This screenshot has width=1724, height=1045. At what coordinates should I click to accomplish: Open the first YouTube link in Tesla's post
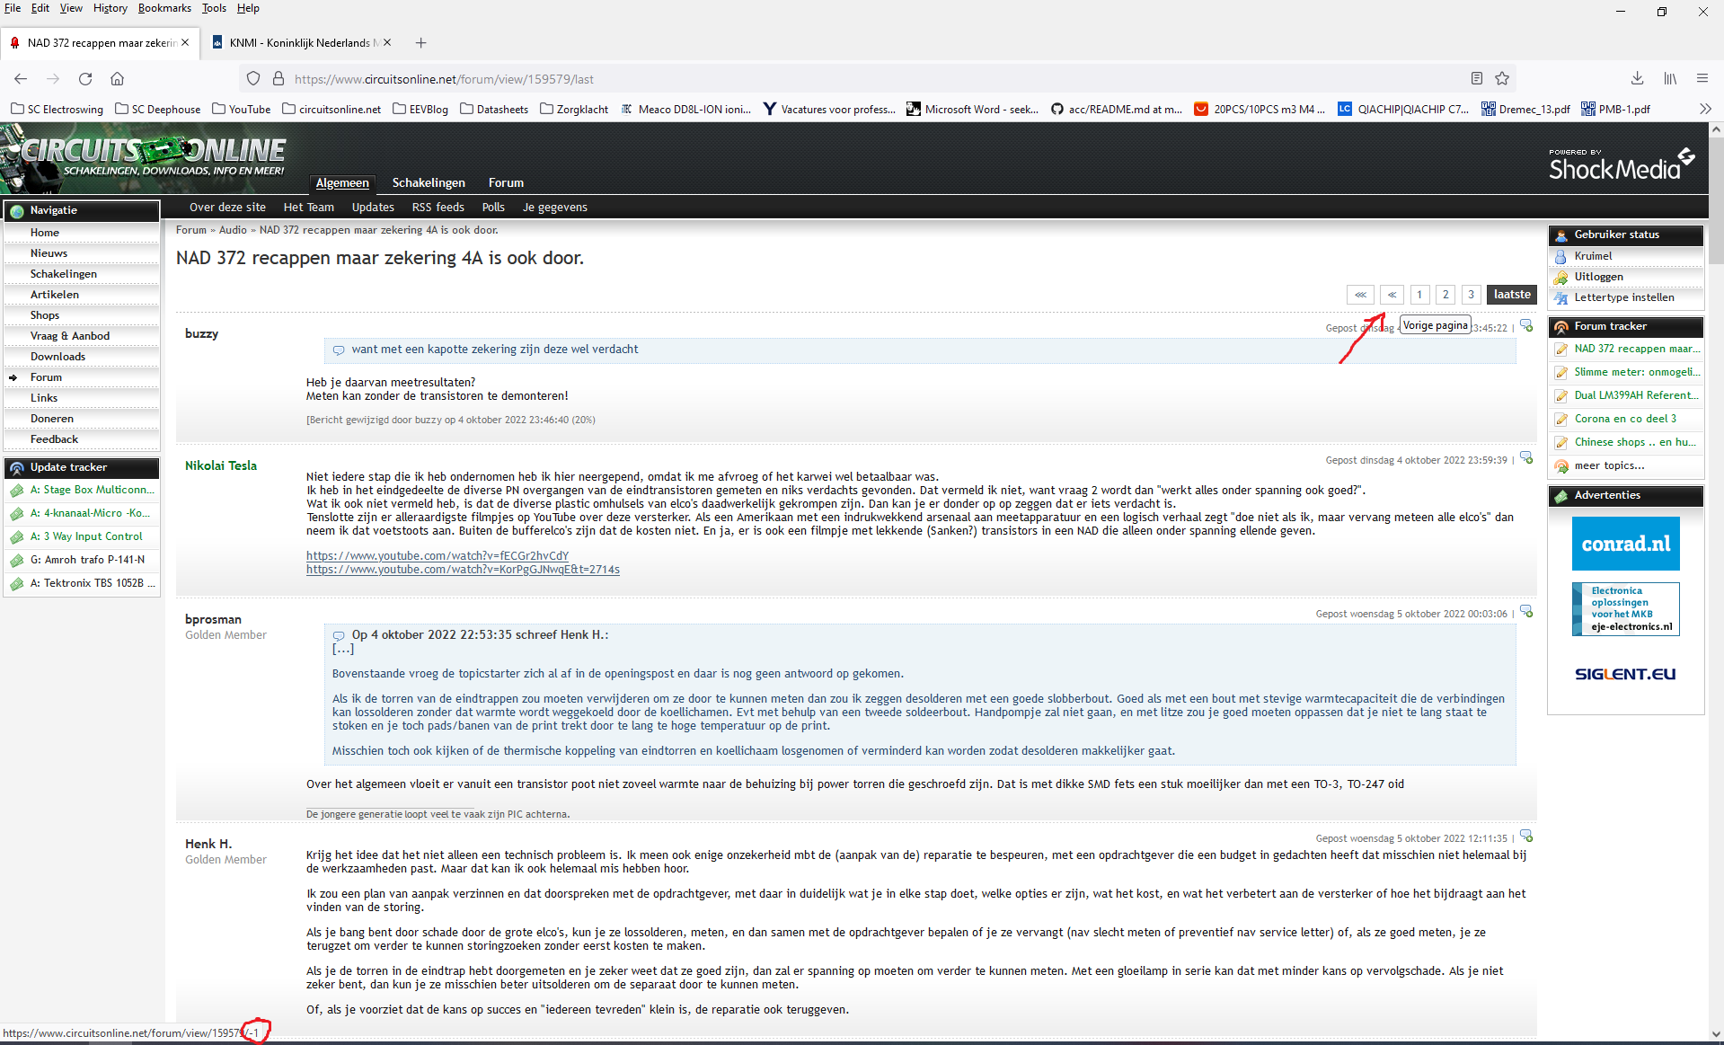coord(438,555)
